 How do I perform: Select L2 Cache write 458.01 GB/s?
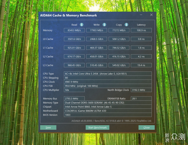(97, 57)
